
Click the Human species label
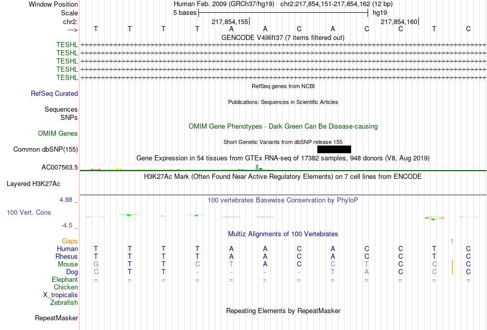(x=67, y=249)
